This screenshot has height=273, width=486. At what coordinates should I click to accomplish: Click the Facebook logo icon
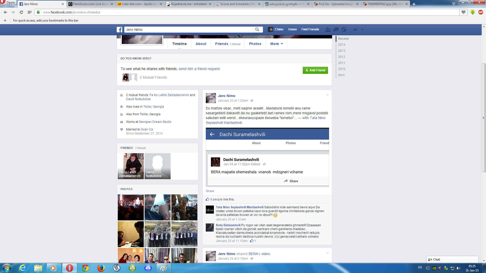119,30
